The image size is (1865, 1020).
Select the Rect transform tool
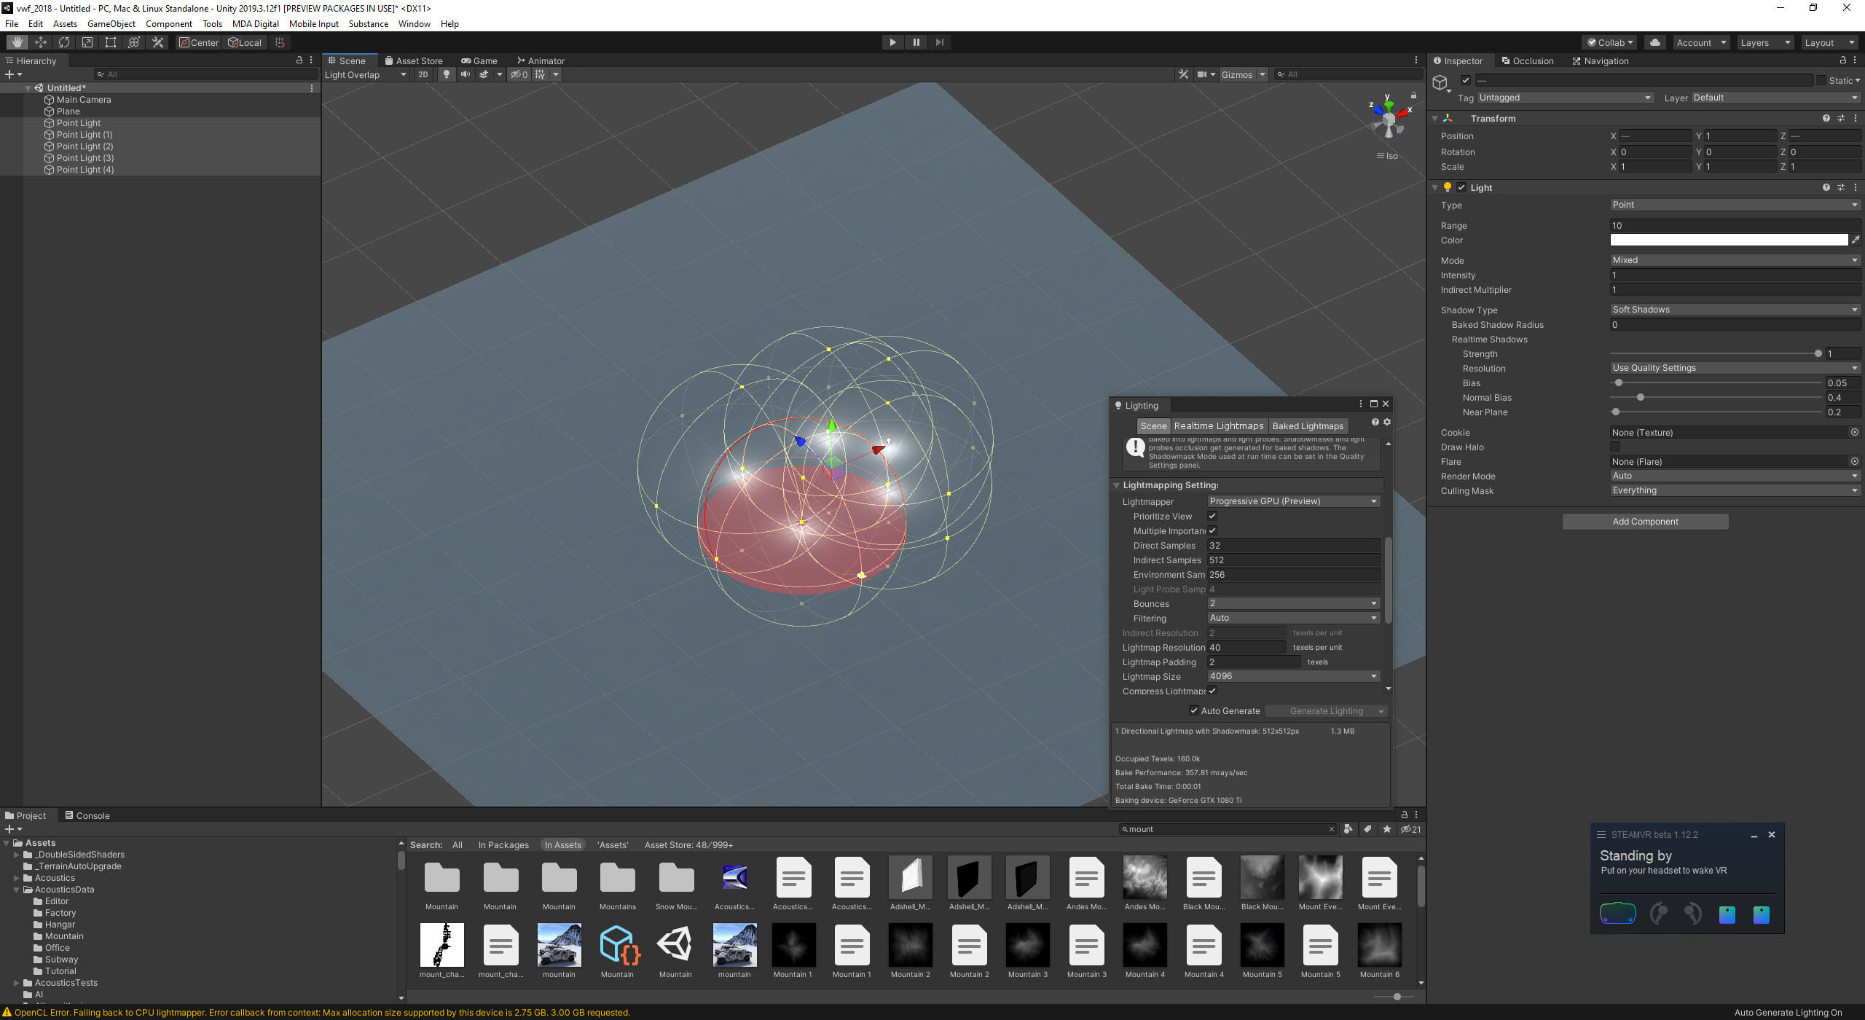[110, 42]
